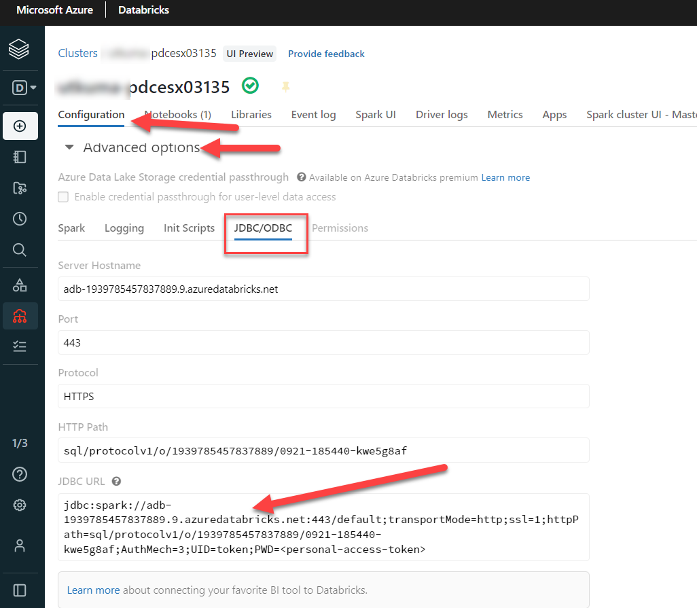The height and width of the screenshot is (608, 697).
Task: Open the Help question mark icon
Action: [x=20, y=474]
